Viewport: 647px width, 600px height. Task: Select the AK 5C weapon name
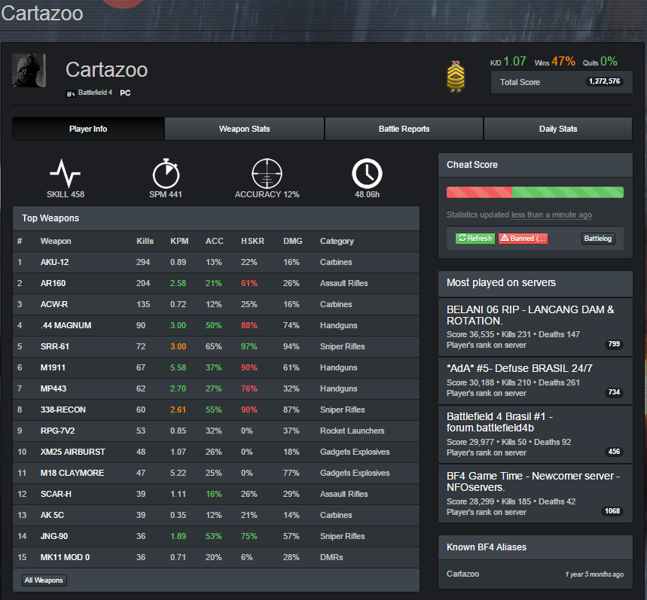tap(52, 515)
